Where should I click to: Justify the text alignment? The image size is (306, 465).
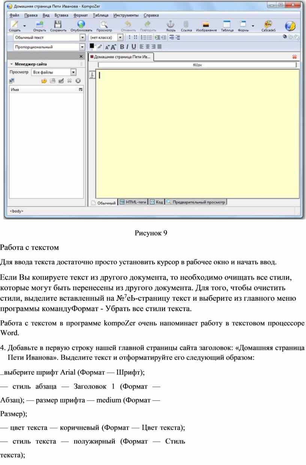pyautogui.click(x=159, y=47)
